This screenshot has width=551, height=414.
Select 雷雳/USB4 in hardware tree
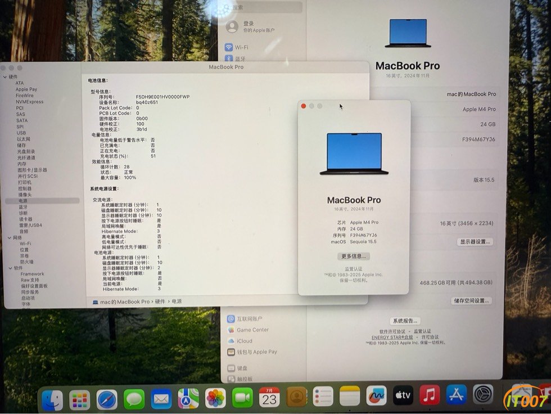(x=30, y=225)
